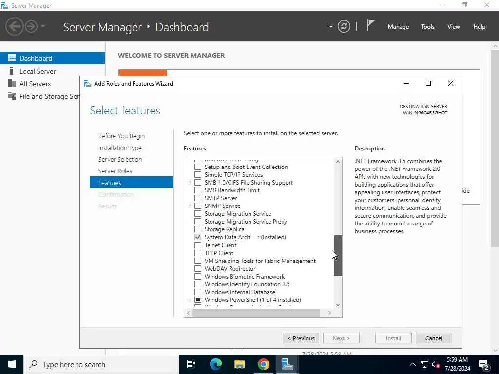Open the Tools menu
The width and height of the screenshot is (499, 374).
428,27
